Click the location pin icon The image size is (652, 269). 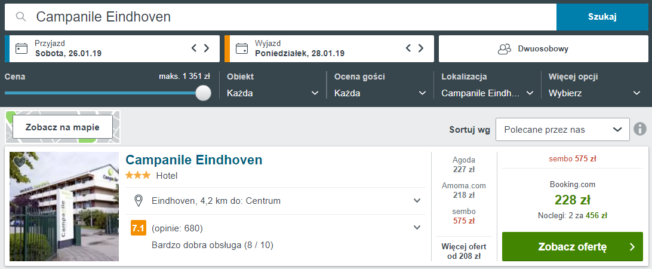coord(139,200)
